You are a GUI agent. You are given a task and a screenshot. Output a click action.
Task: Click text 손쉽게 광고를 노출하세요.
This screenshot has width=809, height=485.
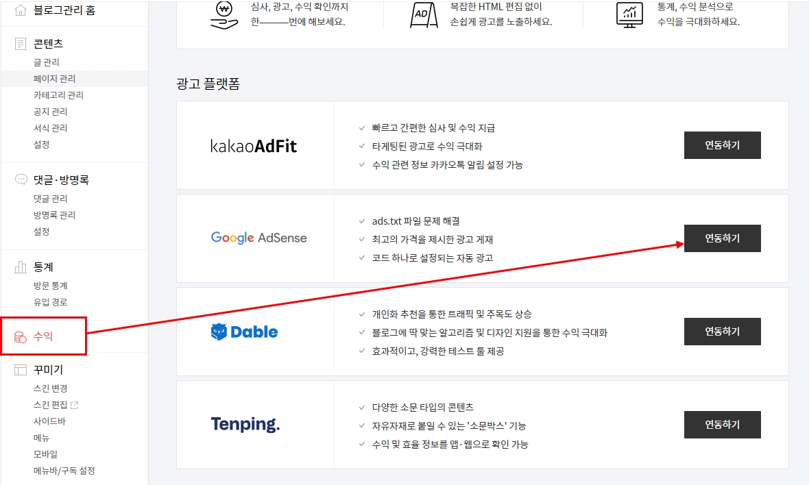(501, 22)
